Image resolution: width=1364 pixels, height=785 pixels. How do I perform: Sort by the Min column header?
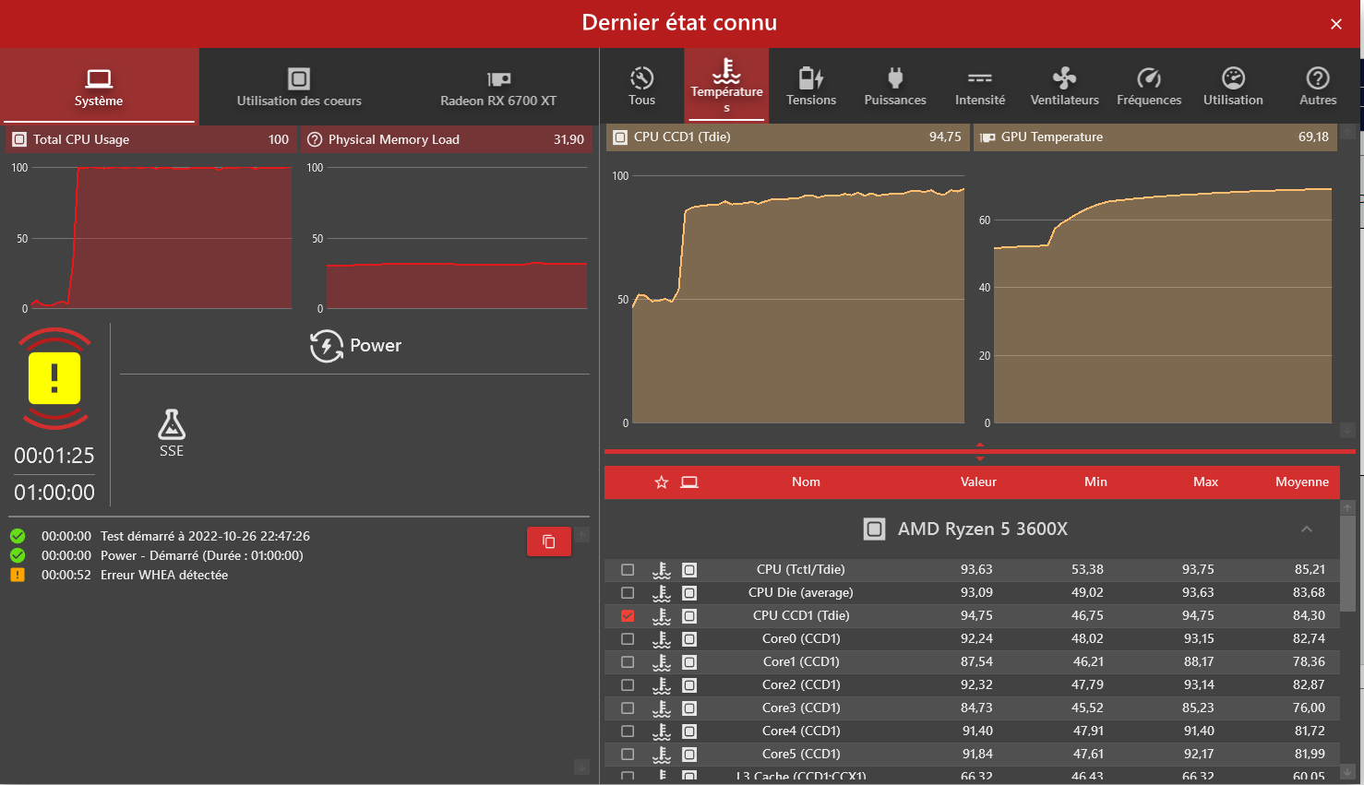[1095, 482]
